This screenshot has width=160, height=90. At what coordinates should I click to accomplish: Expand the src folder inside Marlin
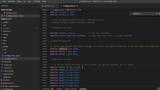[5, 53]
